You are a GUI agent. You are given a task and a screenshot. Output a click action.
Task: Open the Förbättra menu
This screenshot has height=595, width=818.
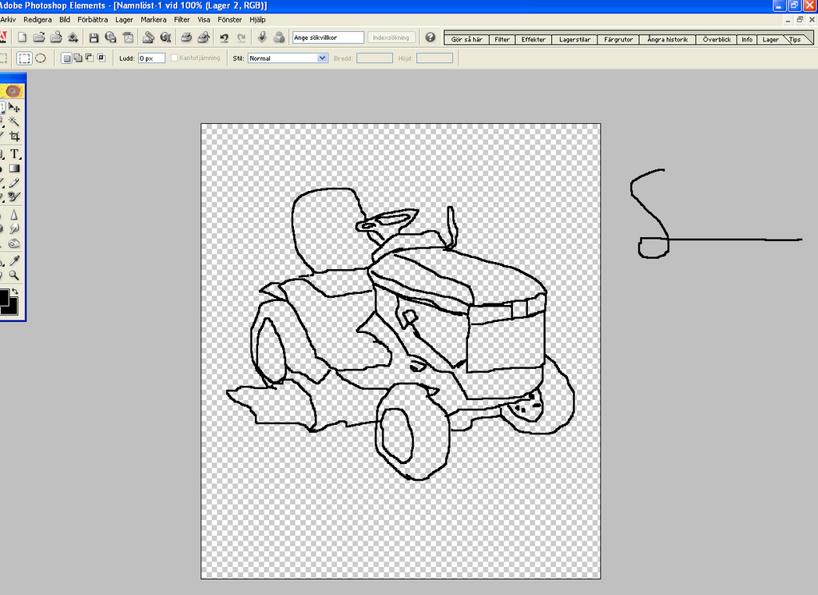coord(93,20)
